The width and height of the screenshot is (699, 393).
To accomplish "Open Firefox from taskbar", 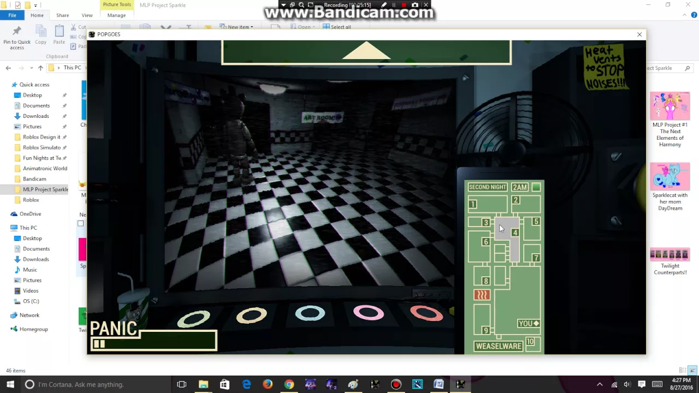I will click(x=268, y=384).
